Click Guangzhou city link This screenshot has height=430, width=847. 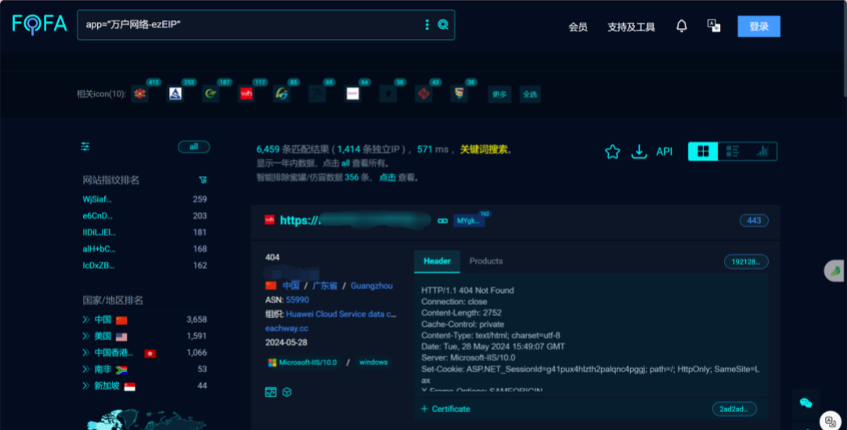click(x=372, y=286)
